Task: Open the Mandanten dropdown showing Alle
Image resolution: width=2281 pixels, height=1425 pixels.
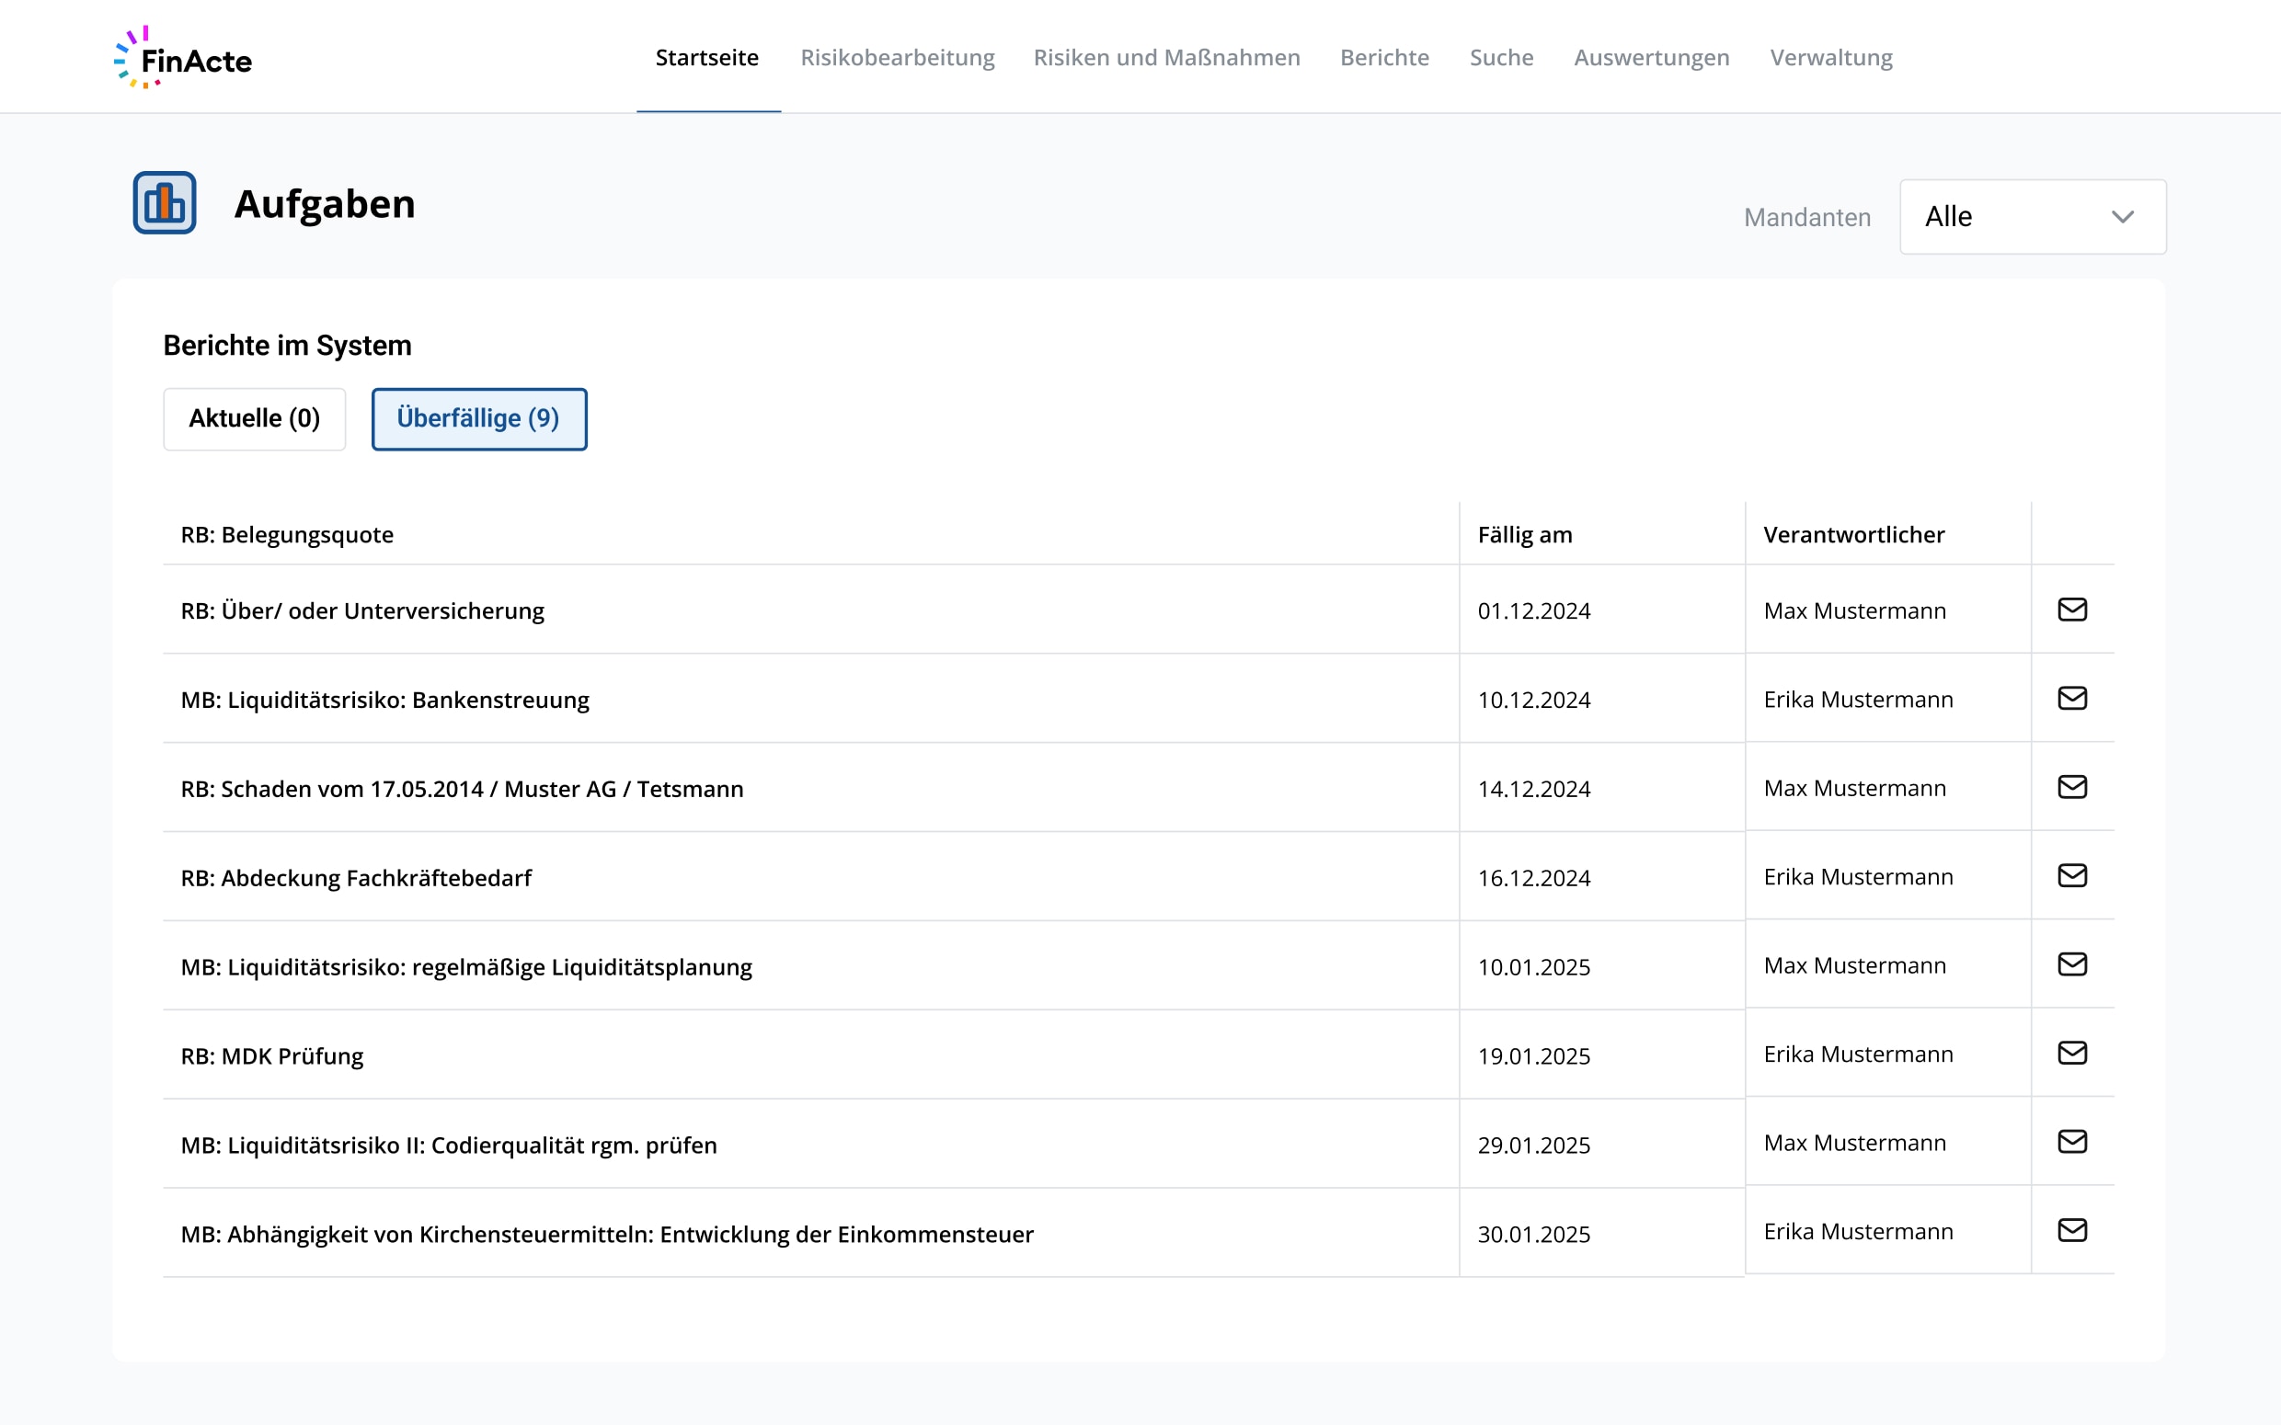Action: [x=2032, y=217]
